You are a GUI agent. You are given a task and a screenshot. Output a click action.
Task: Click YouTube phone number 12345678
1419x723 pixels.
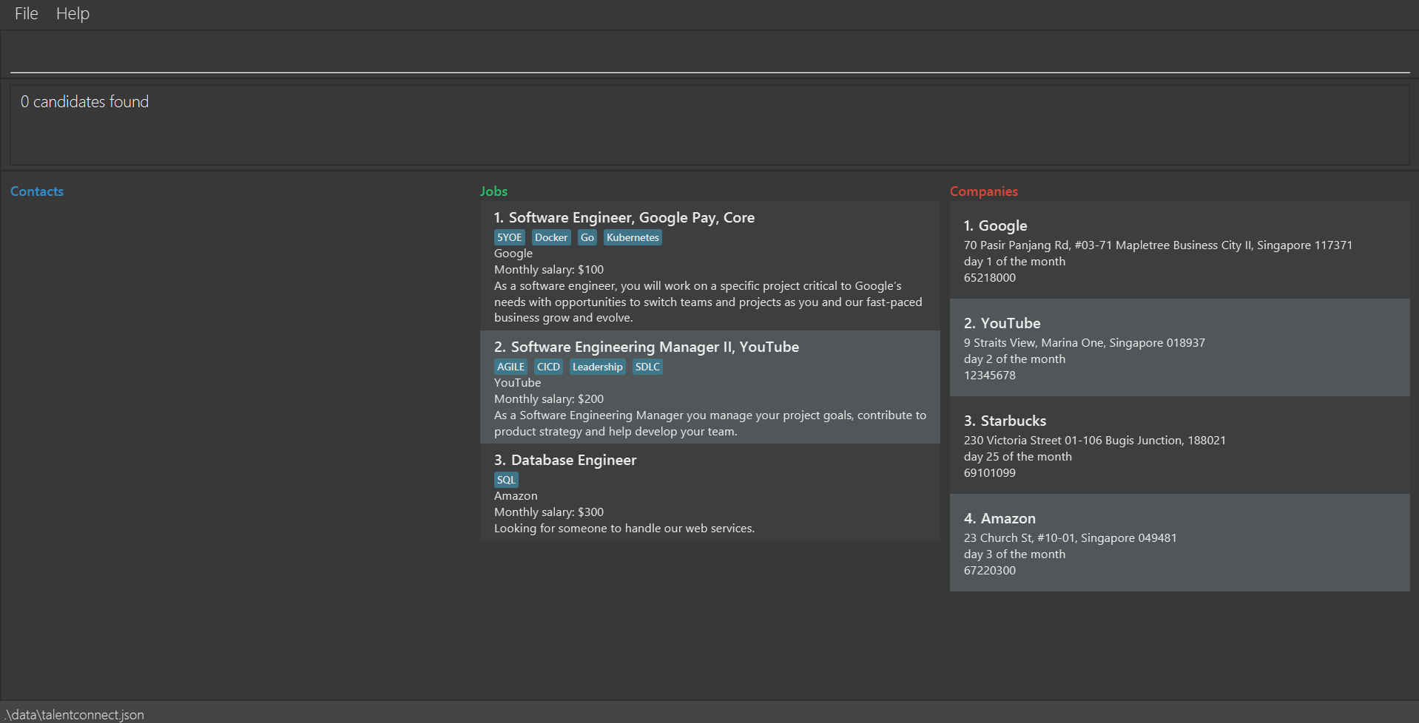pos(990,376)
